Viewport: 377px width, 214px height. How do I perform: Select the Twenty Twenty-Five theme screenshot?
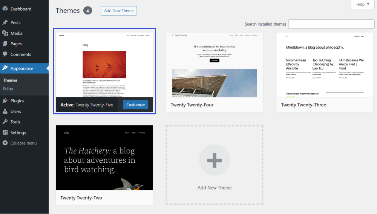coord(104,65)
